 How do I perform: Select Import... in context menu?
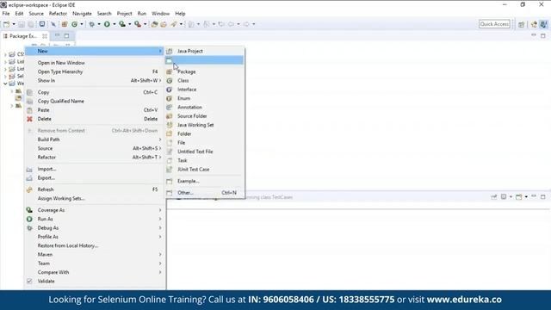click(95, 169)
